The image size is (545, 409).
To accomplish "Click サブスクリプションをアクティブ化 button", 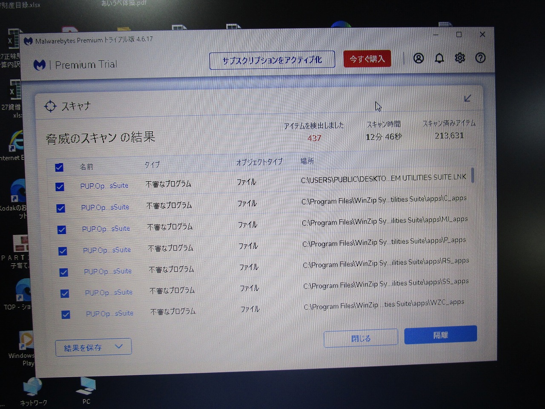I will 272,60.
